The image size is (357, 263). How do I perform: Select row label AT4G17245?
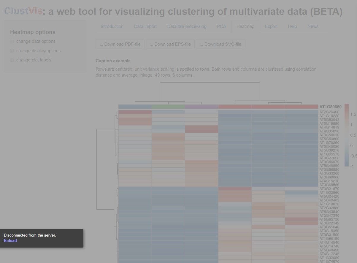[329, 254]
